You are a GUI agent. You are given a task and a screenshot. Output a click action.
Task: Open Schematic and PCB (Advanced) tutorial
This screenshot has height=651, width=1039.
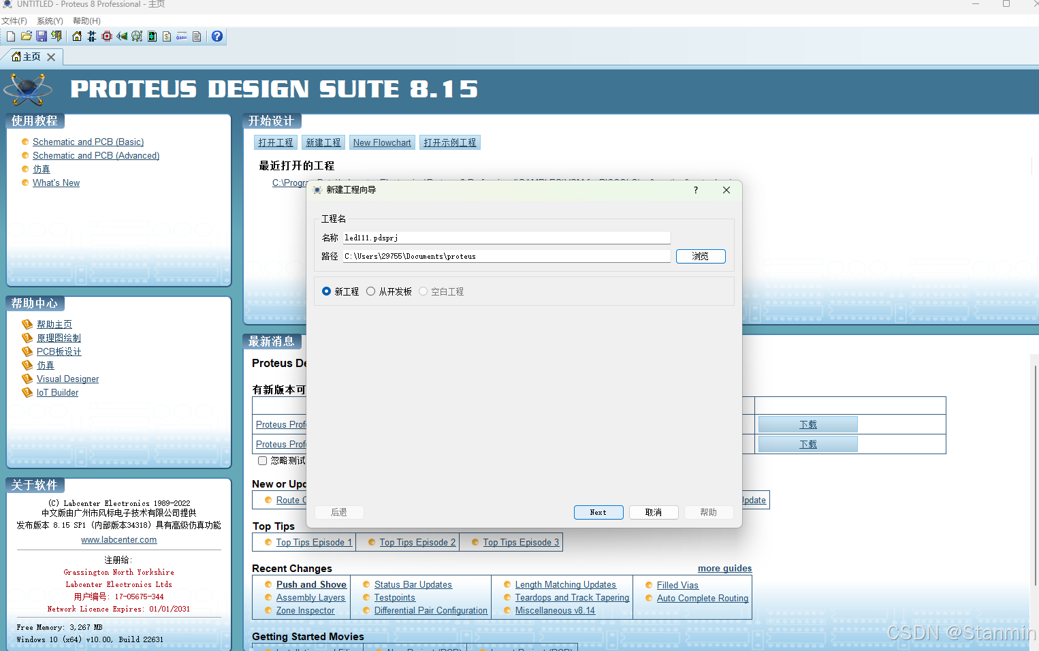pyautogui.click(x=96, y=155)
